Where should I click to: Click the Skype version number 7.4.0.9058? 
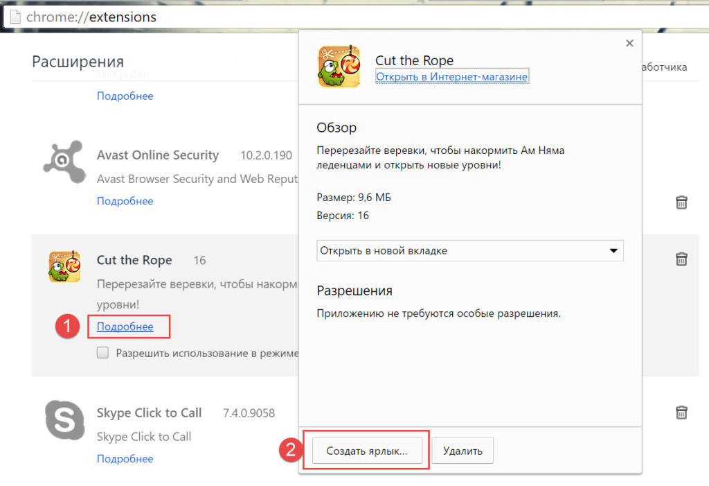pos(249,413)
